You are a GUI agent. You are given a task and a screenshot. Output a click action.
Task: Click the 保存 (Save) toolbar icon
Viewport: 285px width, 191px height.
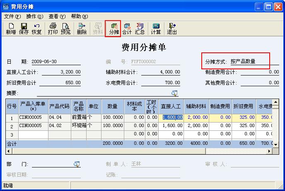pos(24,29)
